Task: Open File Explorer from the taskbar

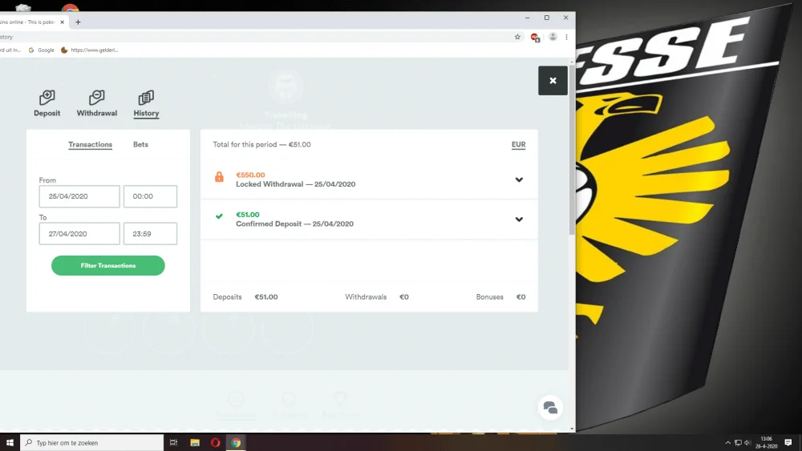Action: [x=195, y=442]
